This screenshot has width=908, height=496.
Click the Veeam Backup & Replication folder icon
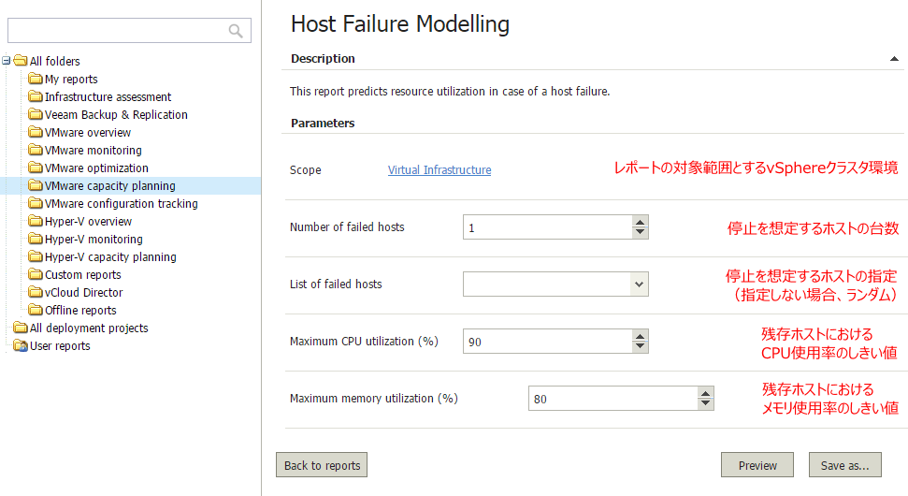[36, 114]
